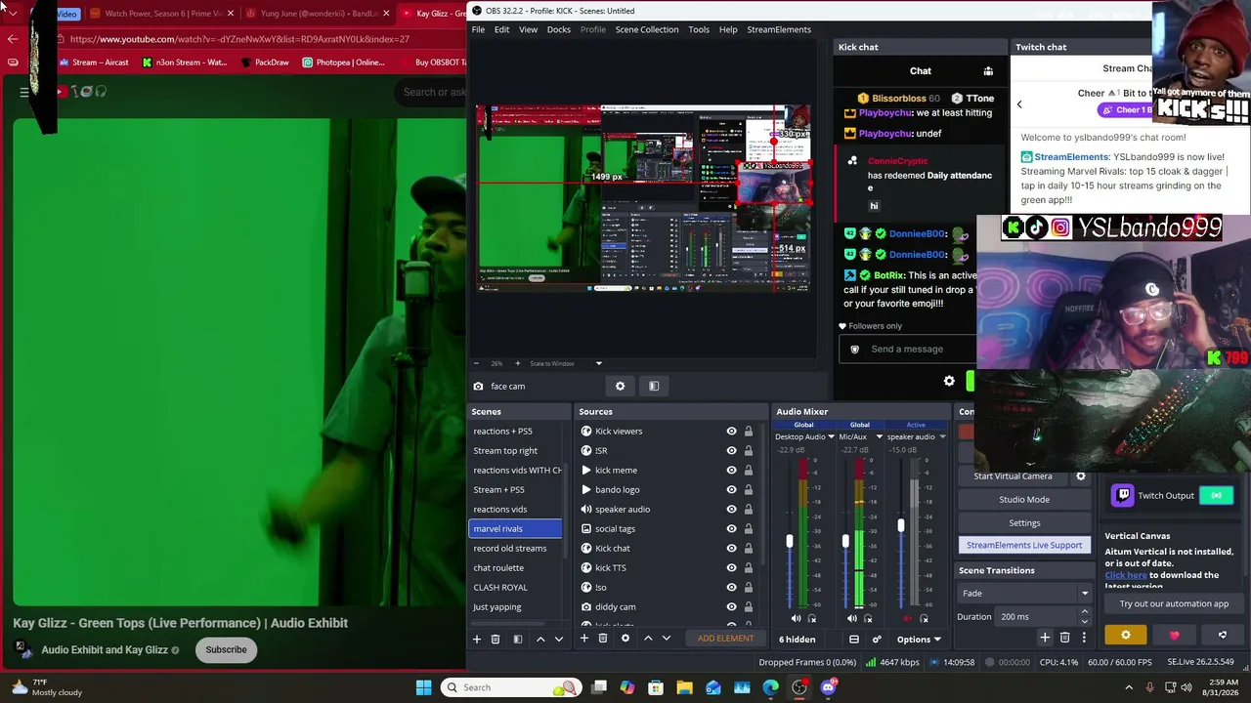1251x703 pixels.
Task: Open OBS Settings from the Controls dock
Action: pyautogui.click(x=1024, y=522)
